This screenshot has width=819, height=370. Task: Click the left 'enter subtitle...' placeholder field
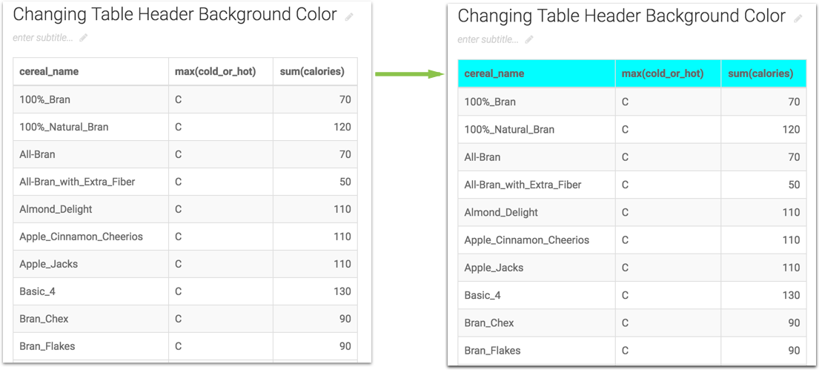tap(43, 38)
